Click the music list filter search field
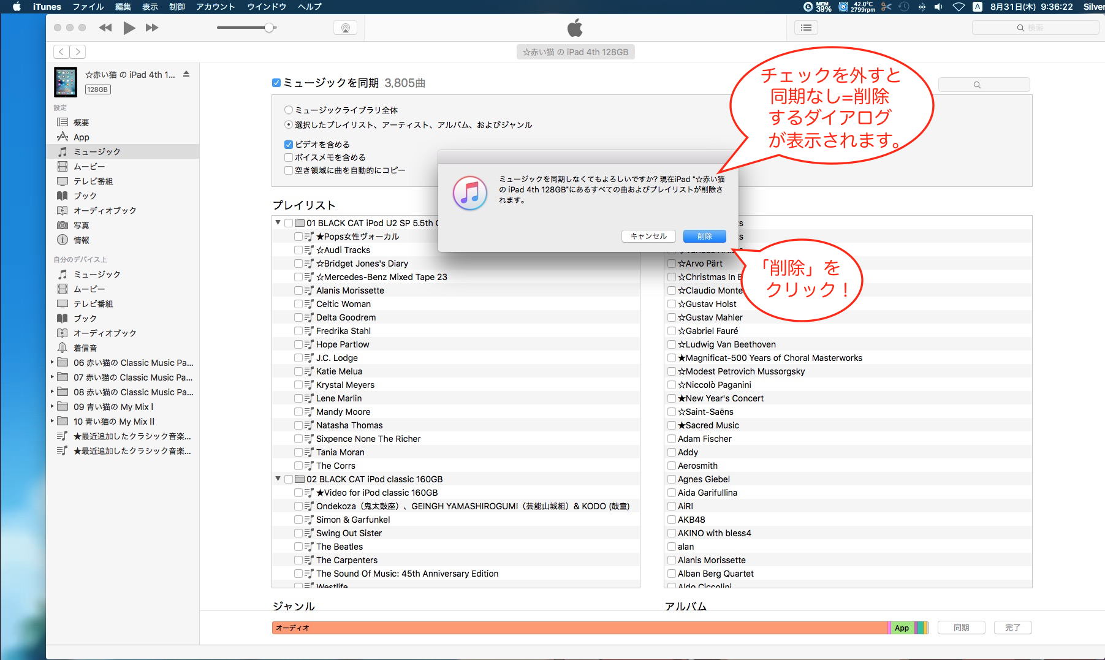Screen dimensions: 1105x660 (984, 85)
